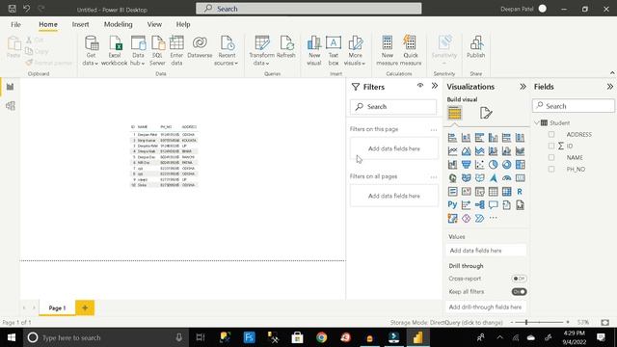
Task: Select the Donut chart visual
Action: coord(506,165)
